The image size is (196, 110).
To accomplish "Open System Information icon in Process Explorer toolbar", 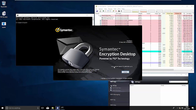I will [x=104, y=11].
